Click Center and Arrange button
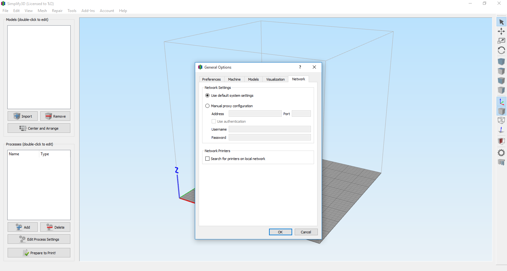 (x=39, y=128)
